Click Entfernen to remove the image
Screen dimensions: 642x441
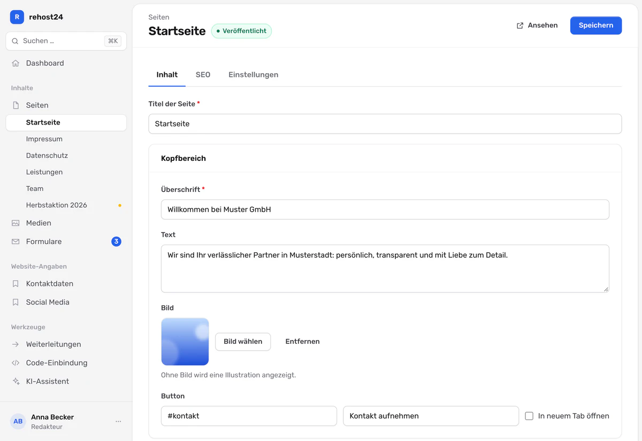click(302, 342)
